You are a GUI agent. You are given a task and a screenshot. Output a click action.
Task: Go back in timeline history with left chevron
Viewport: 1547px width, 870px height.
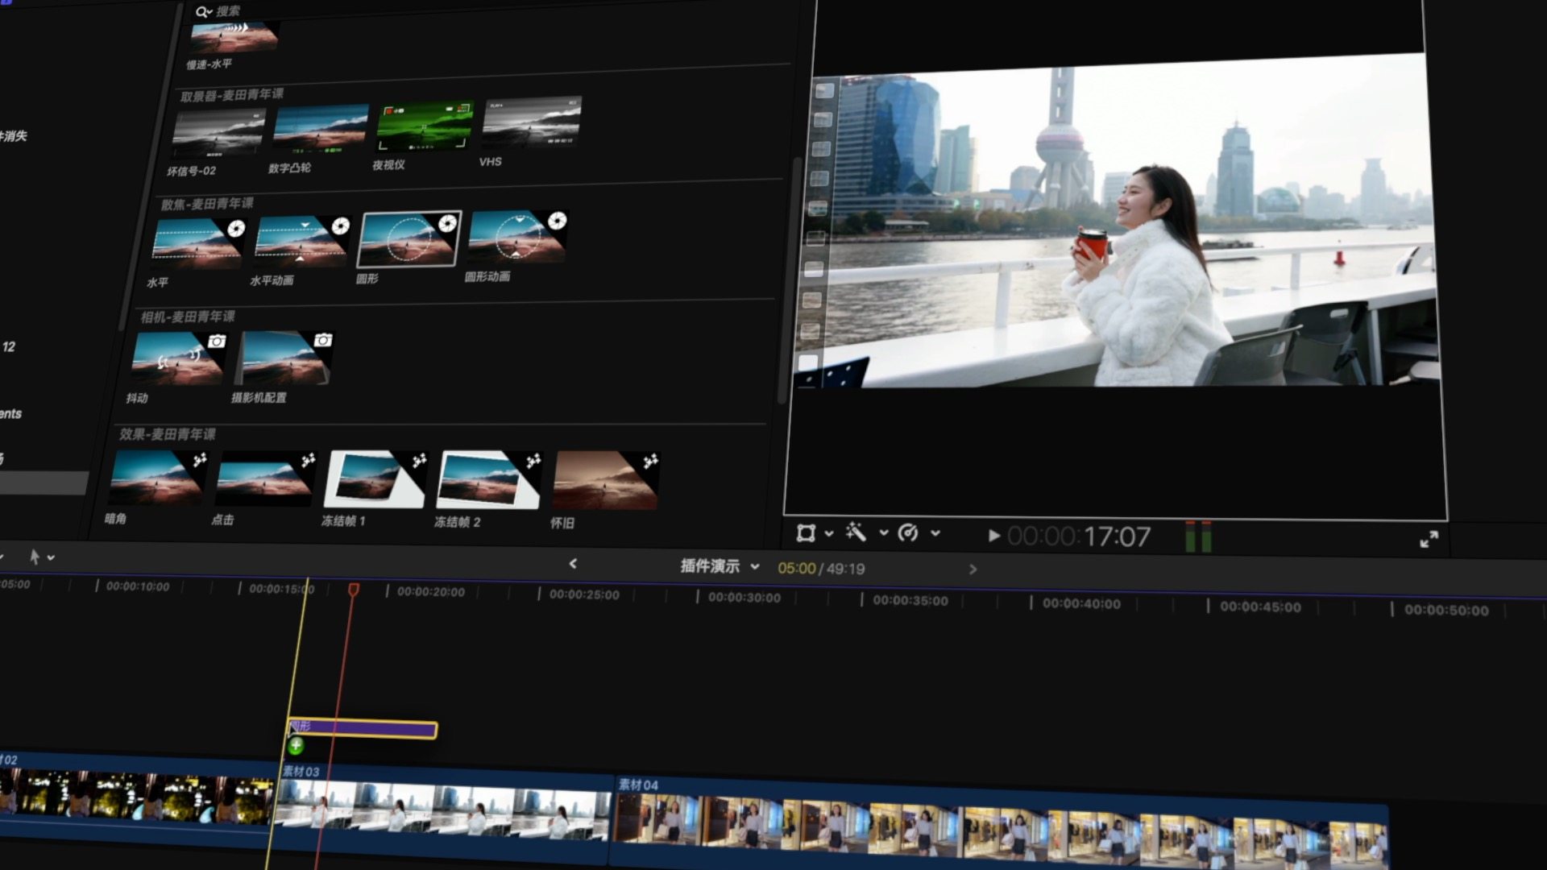[x=573, y=564]
